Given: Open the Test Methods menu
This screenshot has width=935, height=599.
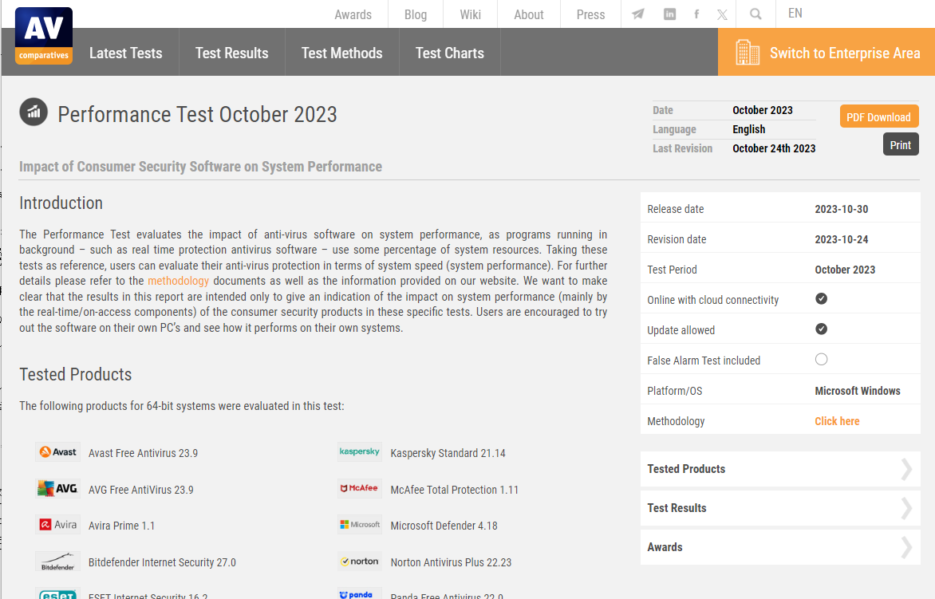Looking at the screenshot, I should (341, 53).
